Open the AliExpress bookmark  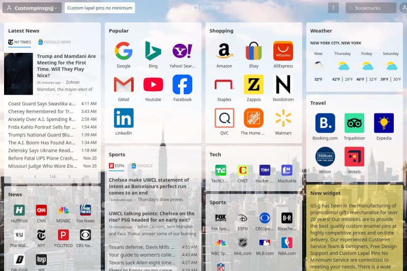(x=283, y=51)
